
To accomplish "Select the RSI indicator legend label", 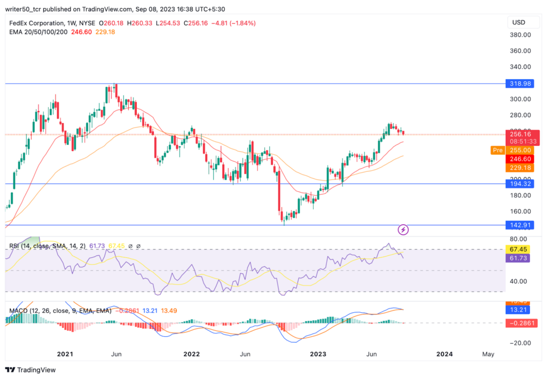I will pos(48,246).
